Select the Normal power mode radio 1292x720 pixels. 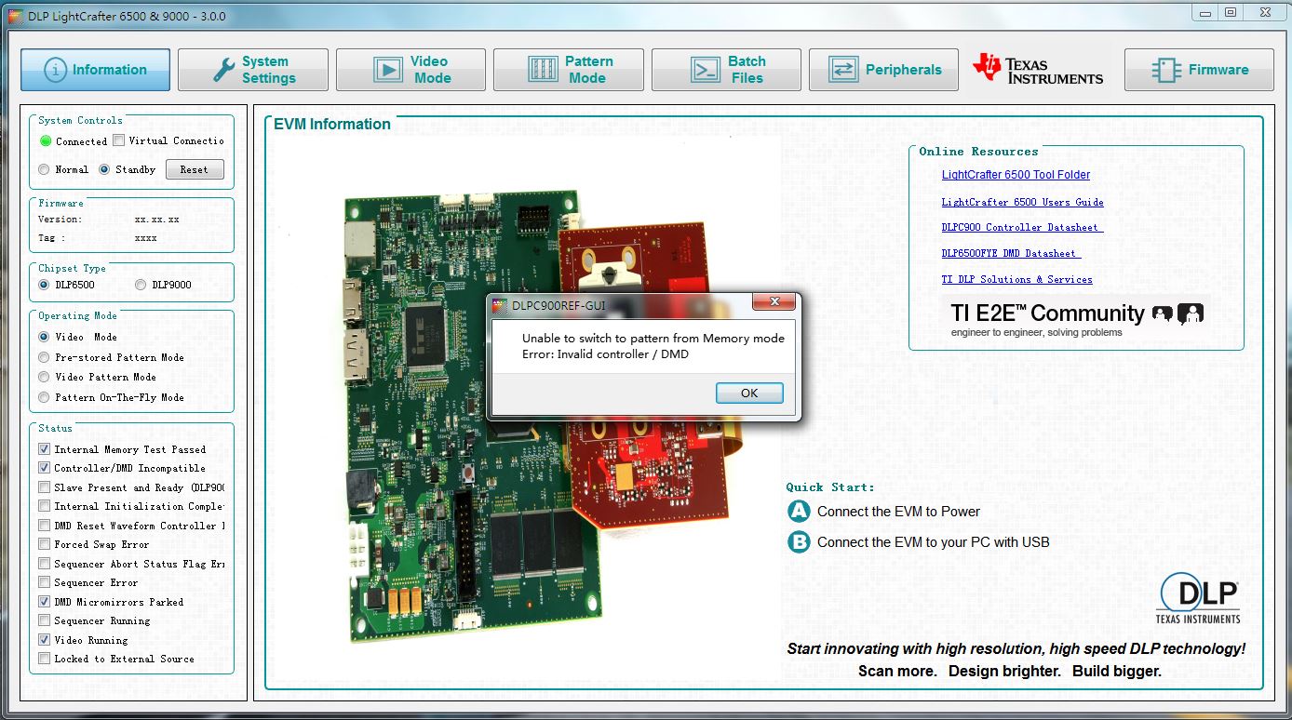coord(44,169)
